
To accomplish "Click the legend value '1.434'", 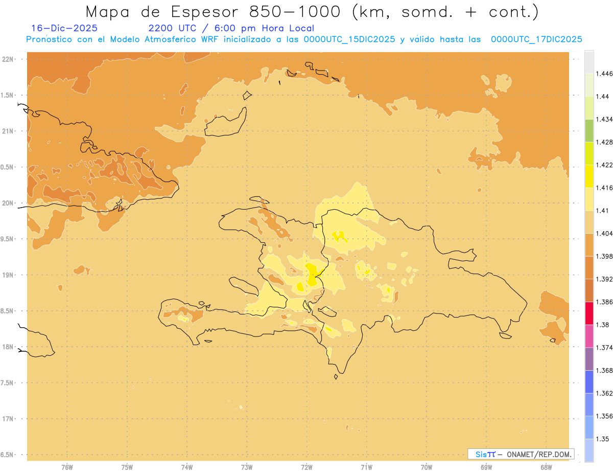I will point(605,119).
